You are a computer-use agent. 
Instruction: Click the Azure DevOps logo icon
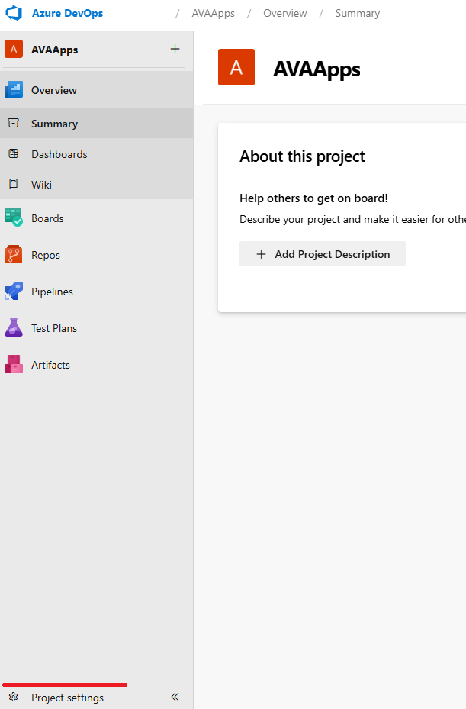tap(14, 13)
